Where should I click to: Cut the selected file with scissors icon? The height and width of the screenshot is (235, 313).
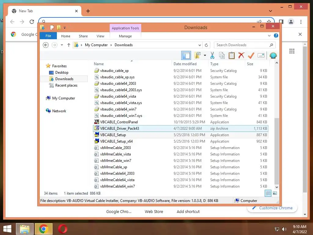click(212, 55)
